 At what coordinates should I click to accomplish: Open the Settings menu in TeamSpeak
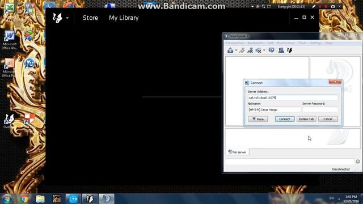click(316, 43)
